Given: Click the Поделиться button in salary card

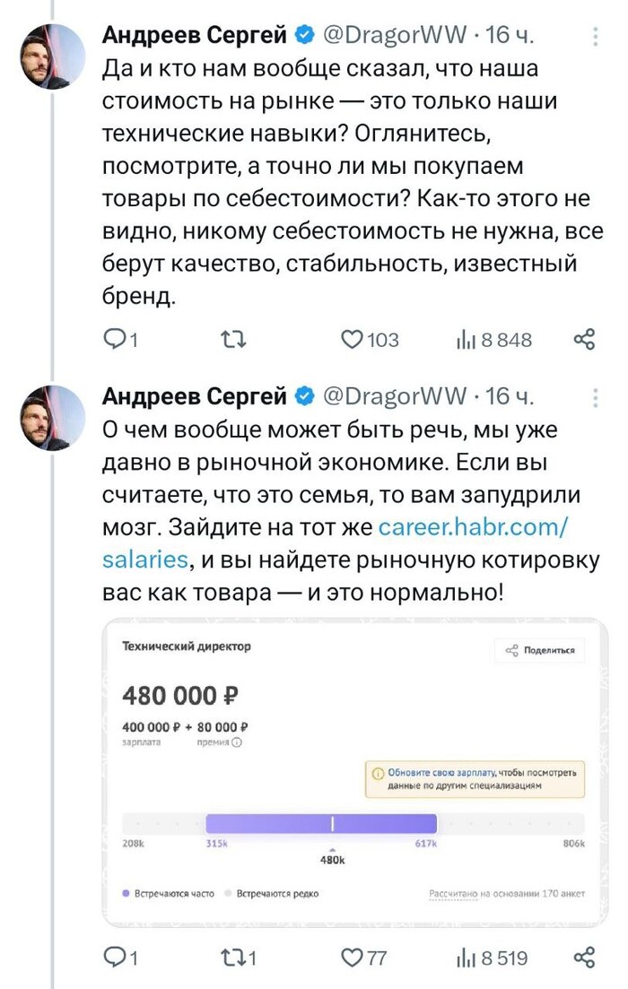Looking at the screenshot, I should 539,651.
